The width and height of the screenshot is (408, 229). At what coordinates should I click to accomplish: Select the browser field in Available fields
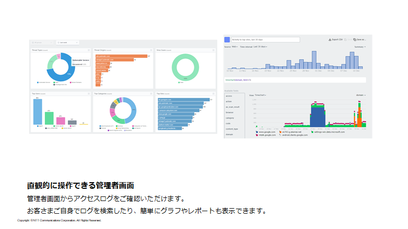coord(230,112)
